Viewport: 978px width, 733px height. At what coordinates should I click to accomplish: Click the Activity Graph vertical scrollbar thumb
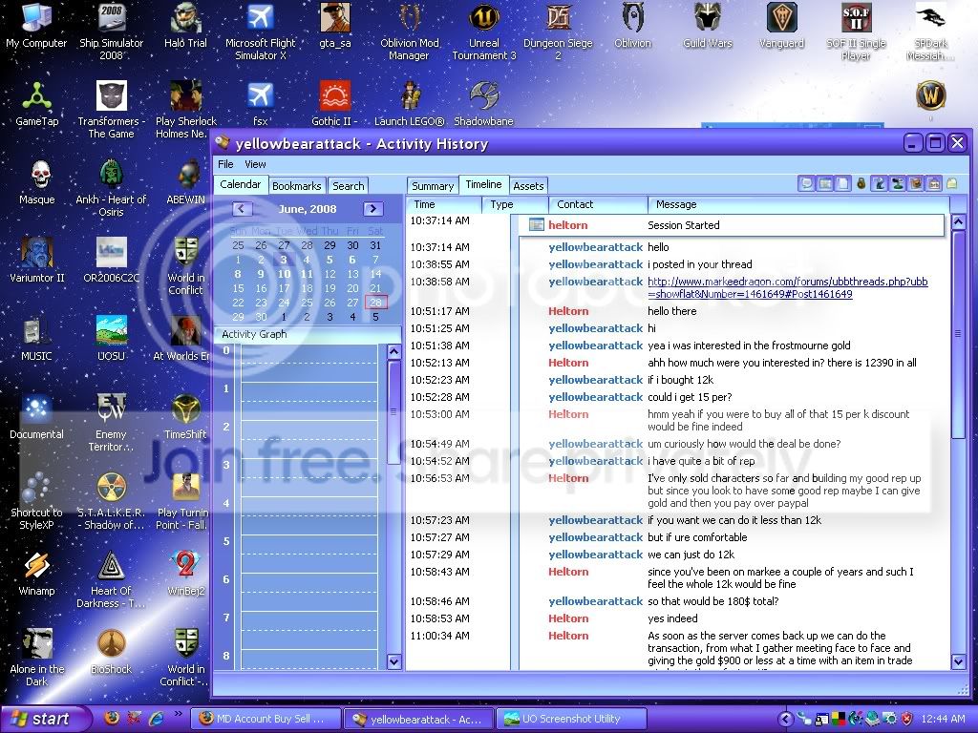393,412
